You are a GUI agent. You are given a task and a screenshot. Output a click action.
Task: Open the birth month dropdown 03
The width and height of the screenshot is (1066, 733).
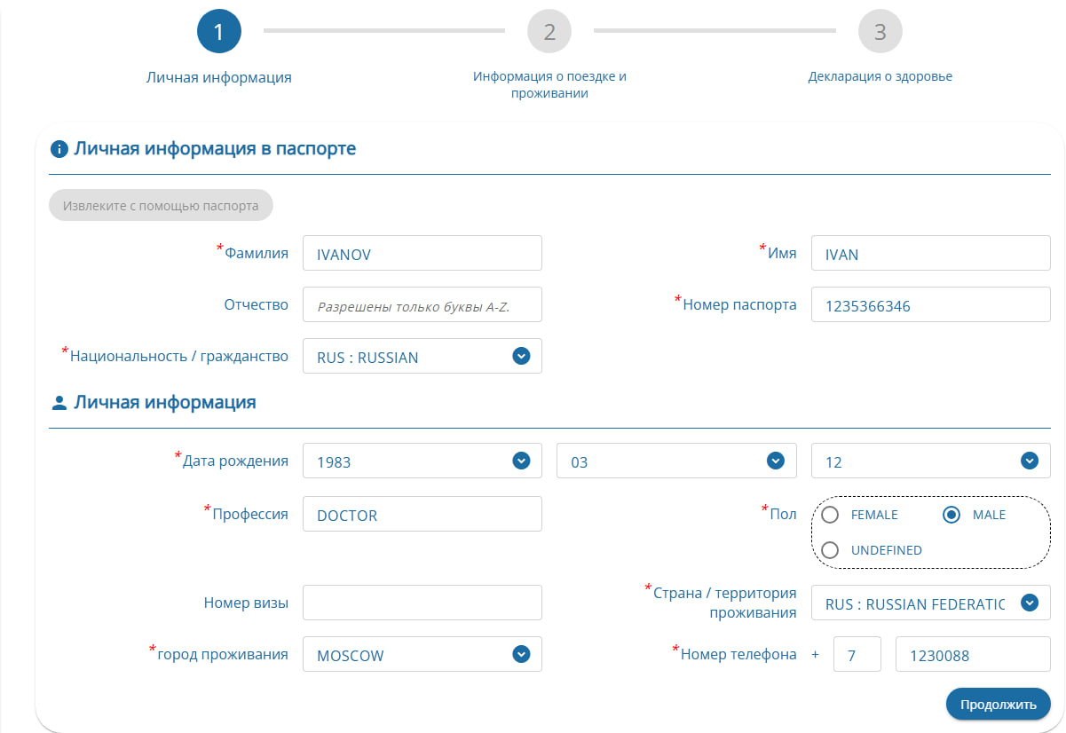coord(676,461)
